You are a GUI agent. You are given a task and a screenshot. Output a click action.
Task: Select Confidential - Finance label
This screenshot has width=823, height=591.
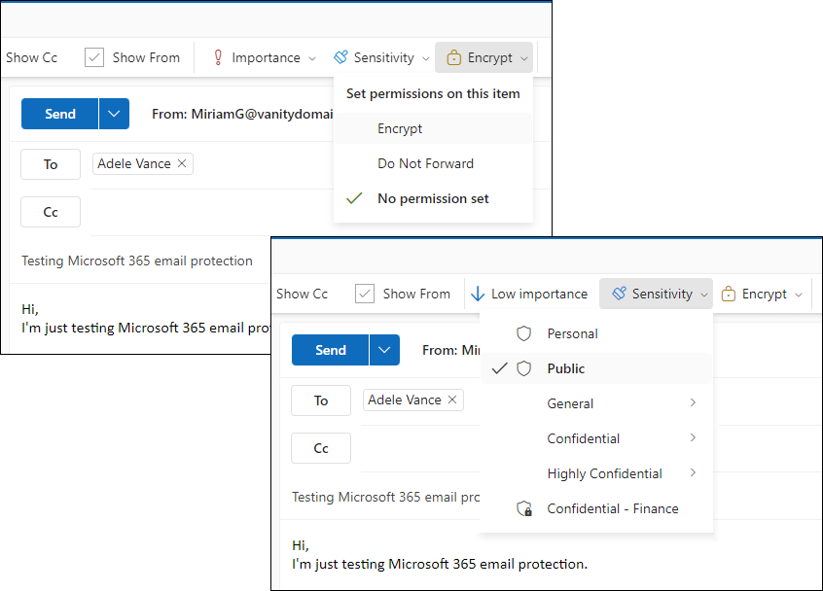[x=596, y=508]
